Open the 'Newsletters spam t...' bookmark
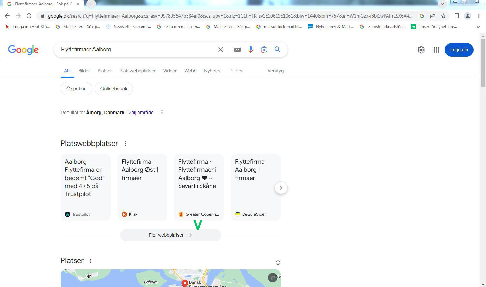486x287 pixels. tap(128, 27)
